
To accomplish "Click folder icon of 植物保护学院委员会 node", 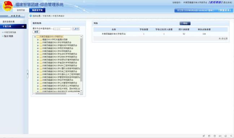I will [41, 45].
